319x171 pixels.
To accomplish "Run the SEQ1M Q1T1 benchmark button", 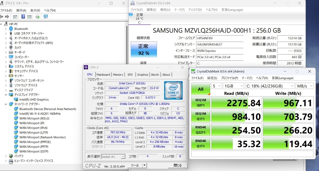I will click(x=200, y=116).
